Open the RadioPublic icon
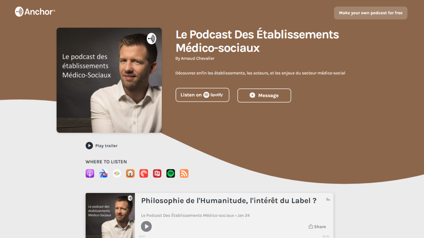 click(x=157, y=173)
